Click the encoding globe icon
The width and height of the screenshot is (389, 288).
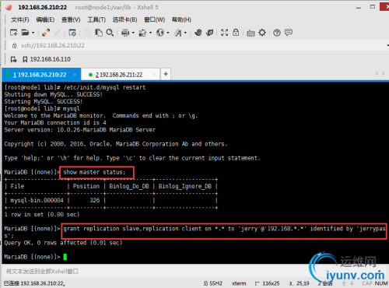(x=160, y=33)
